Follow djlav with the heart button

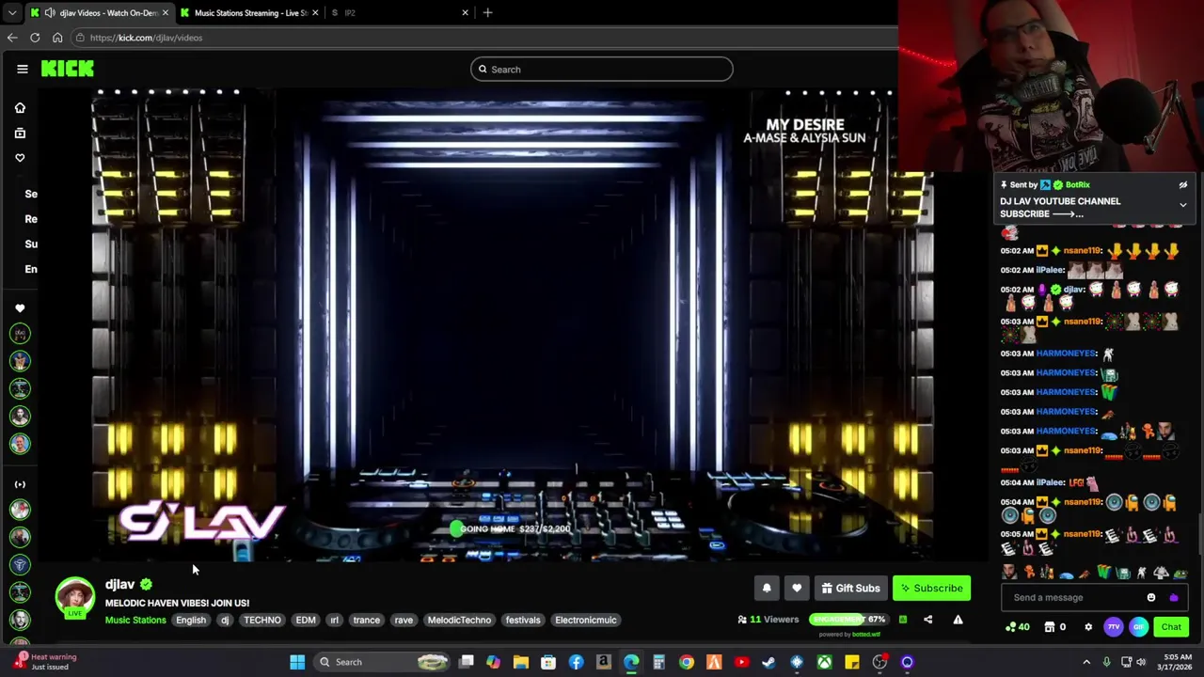[797, 589]
